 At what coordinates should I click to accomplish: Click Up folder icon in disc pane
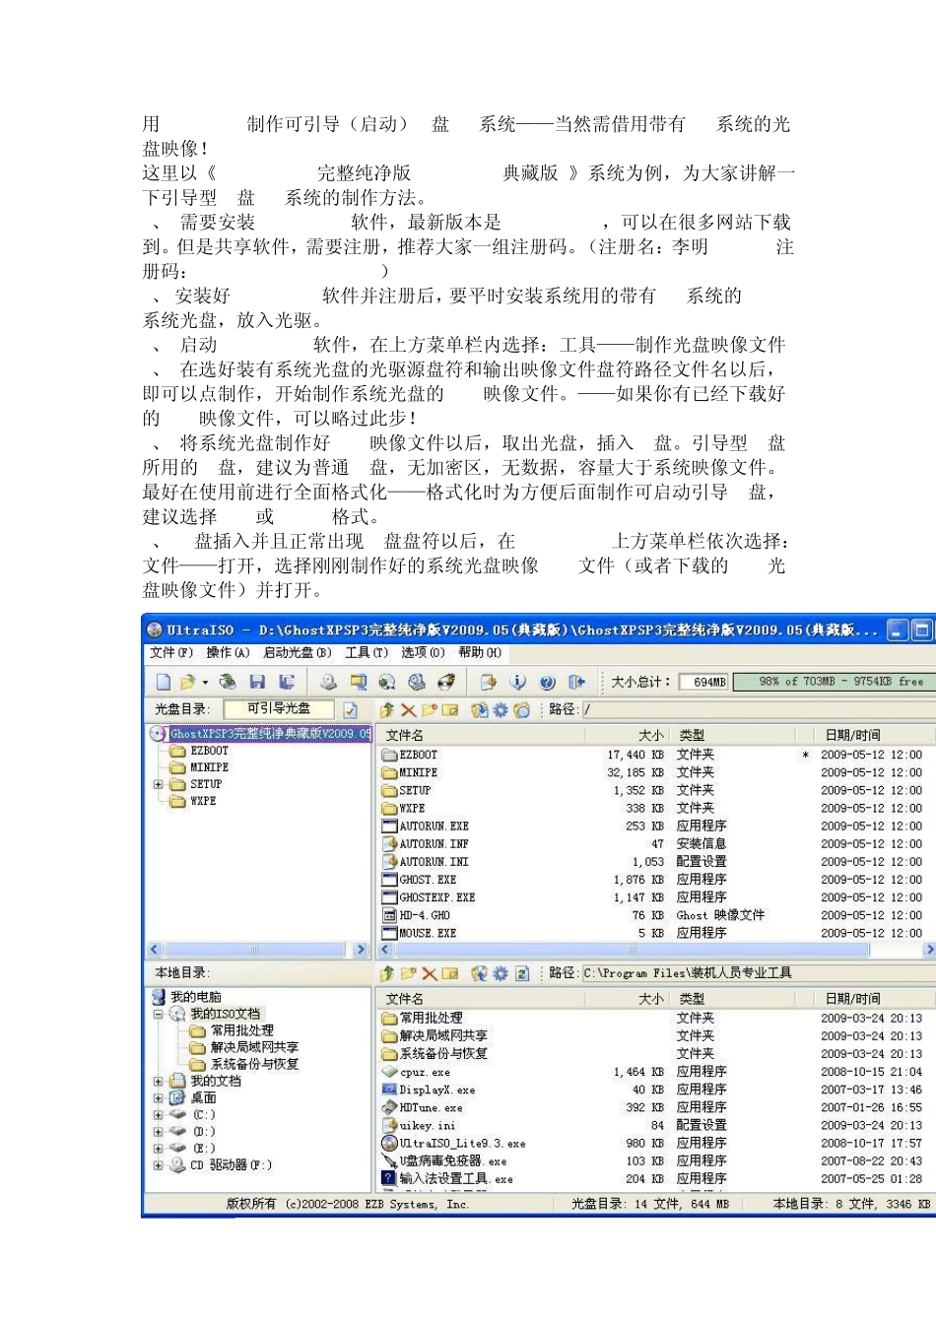click(x=387, y=709)
